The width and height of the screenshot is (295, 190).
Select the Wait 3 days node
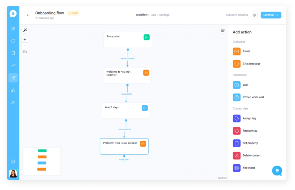click(126, 111)
